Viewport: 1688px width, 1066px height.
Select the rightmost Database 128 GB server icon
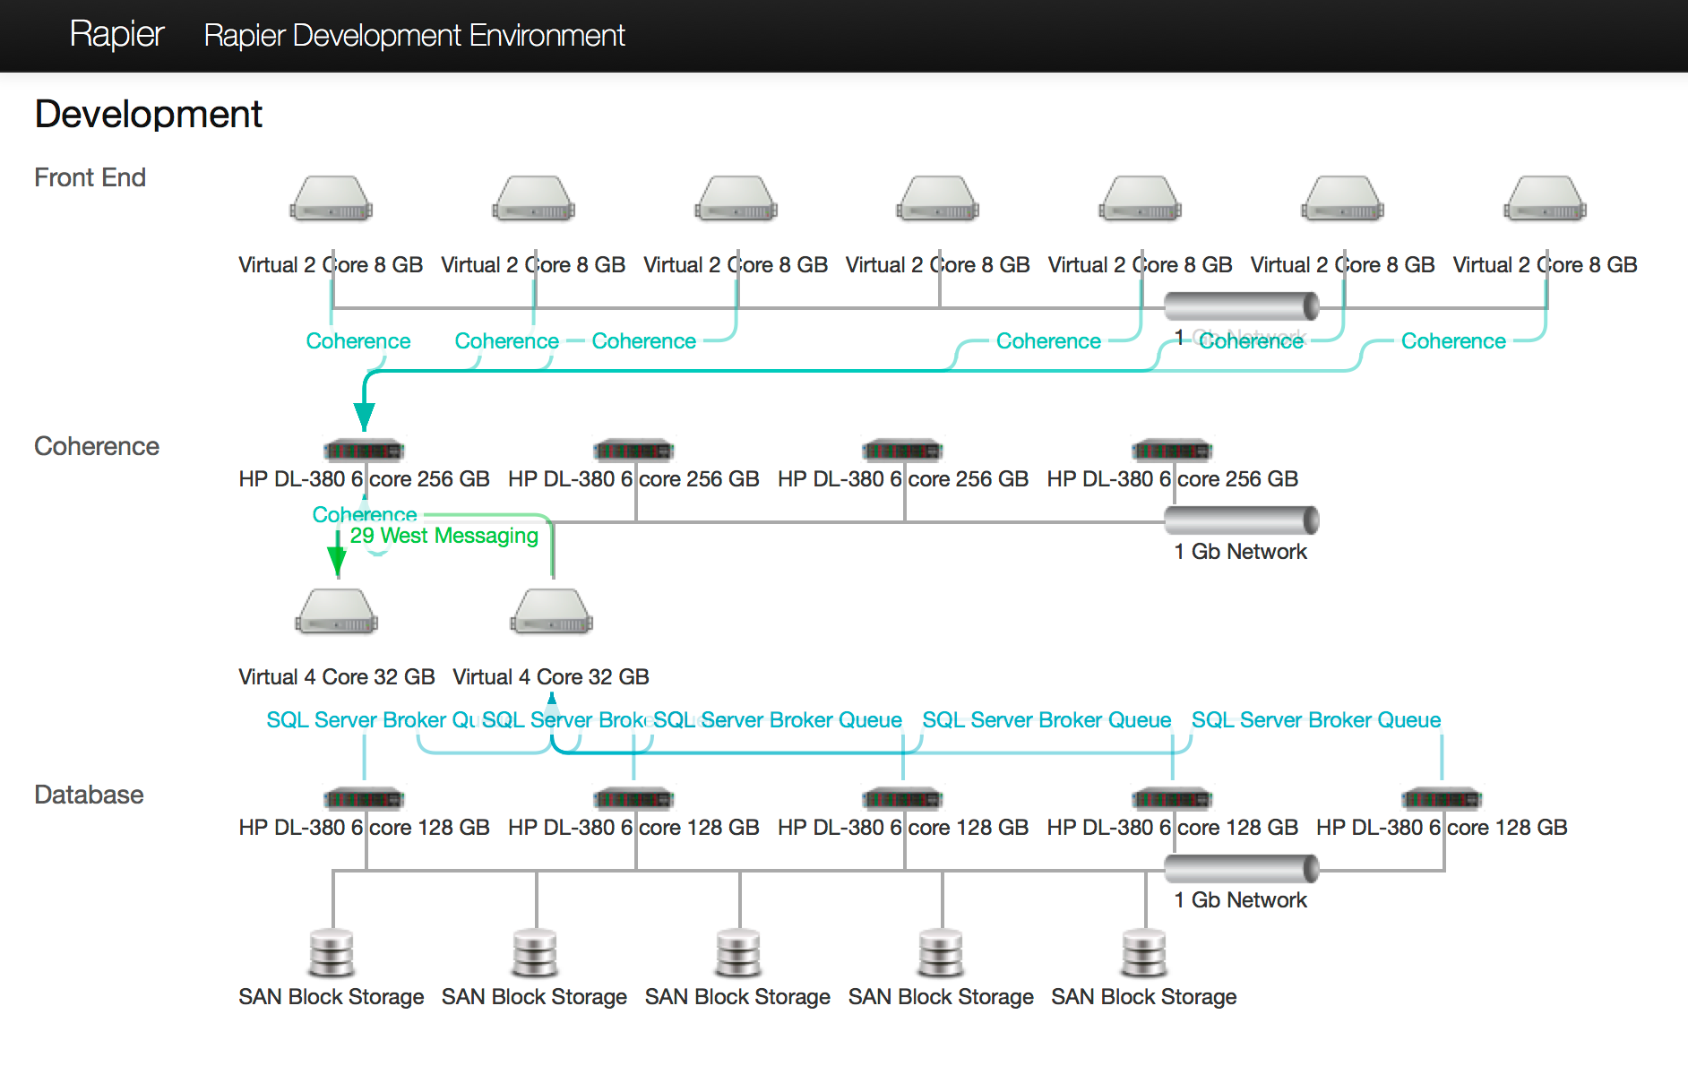click(x=1442, y=798)
